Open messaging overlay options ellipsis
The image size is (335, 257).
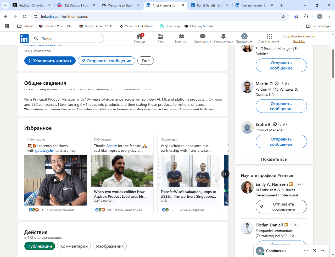tap(306, 251)
